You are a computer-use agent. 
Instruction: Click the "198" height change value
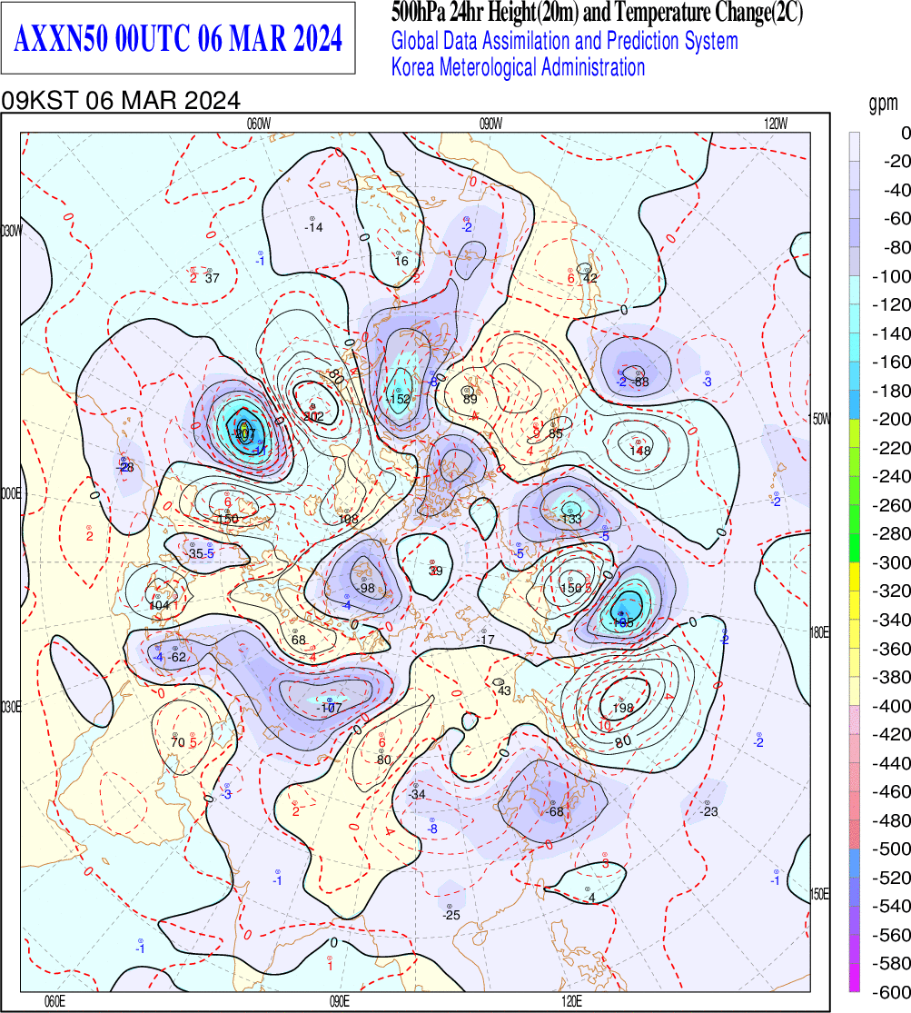[x=623, y=708]
